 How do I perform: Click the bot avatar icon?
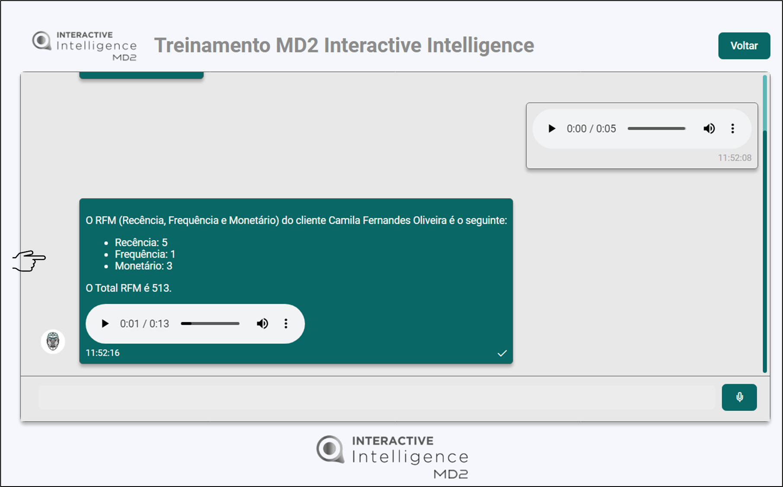[x=53, y=342]
